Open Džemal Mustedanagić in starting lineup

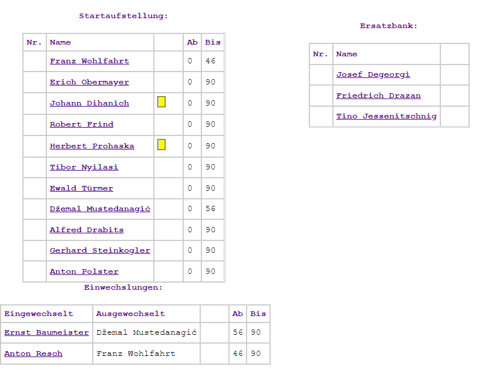coord(100,209)
